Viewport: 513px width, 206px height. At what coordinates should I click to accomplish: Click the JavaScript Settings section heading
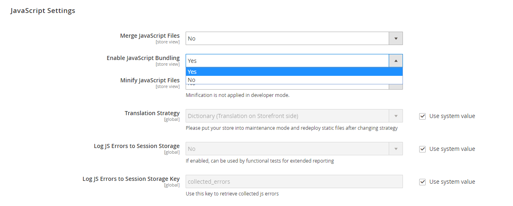tap(43, 11)
